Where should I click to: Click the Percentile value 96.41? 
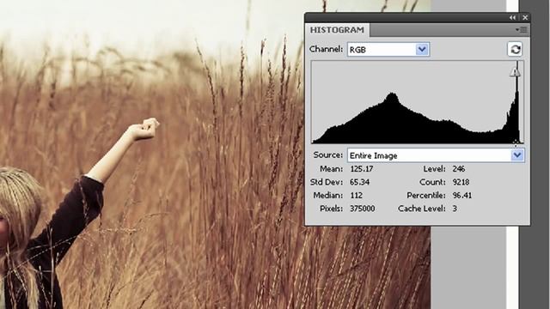[x=462, y=196]
